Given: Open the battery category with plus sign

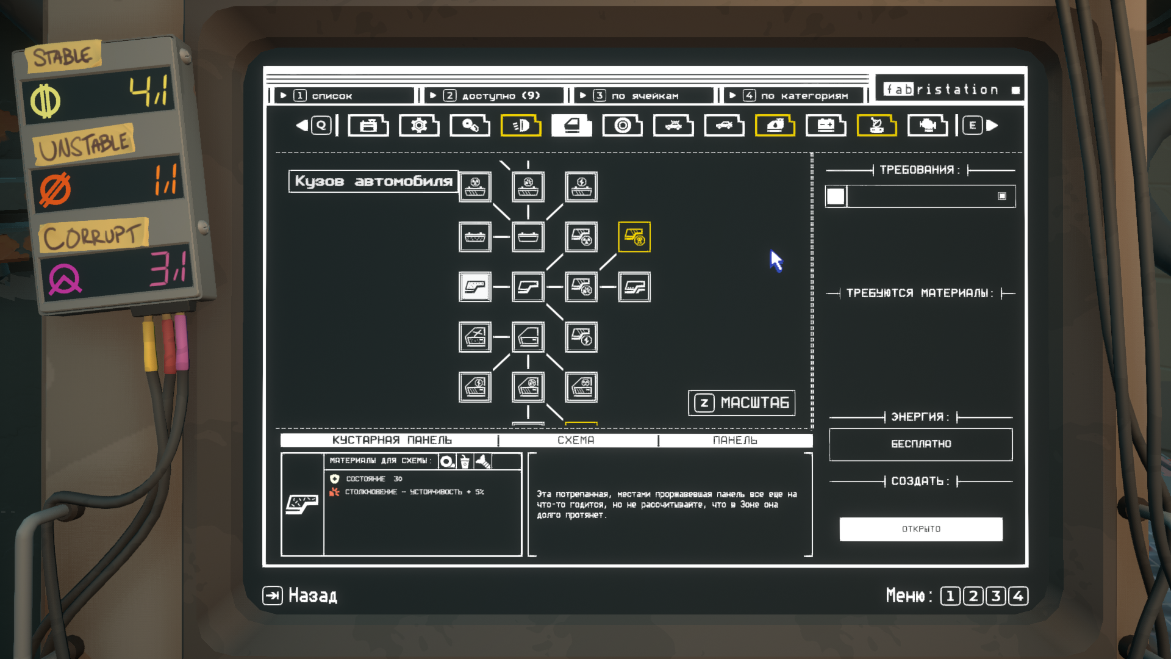Looking at the screenshot, I should pos(826,126).
